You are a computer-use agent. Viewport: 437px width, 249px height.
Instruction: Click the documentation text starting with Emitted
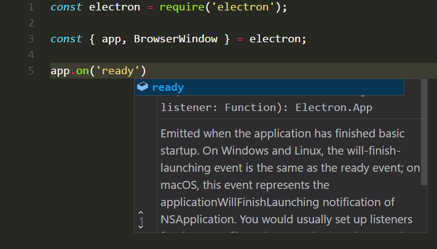pyautogui.click(x=290, y=177)
